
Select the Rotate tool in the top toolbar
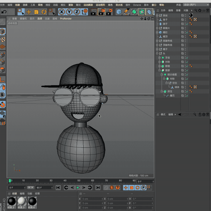click(x=44, y=12)
